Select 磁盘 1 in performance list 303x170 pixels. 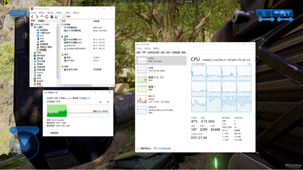click(161, 89)
